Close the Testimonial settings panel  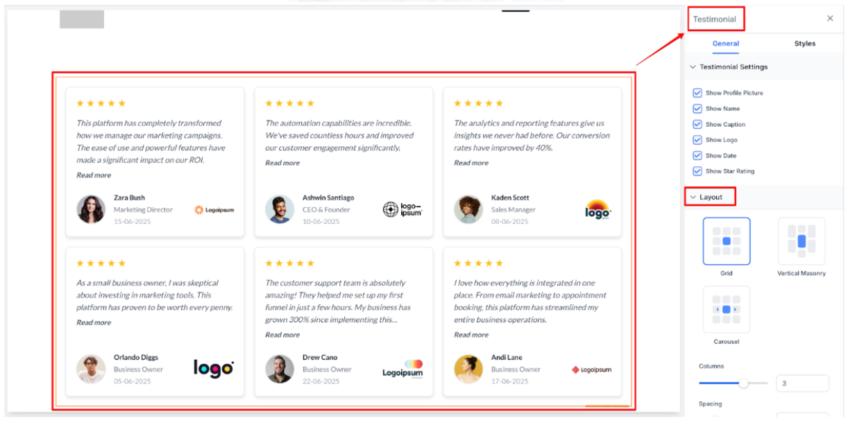tap(830, 19)
